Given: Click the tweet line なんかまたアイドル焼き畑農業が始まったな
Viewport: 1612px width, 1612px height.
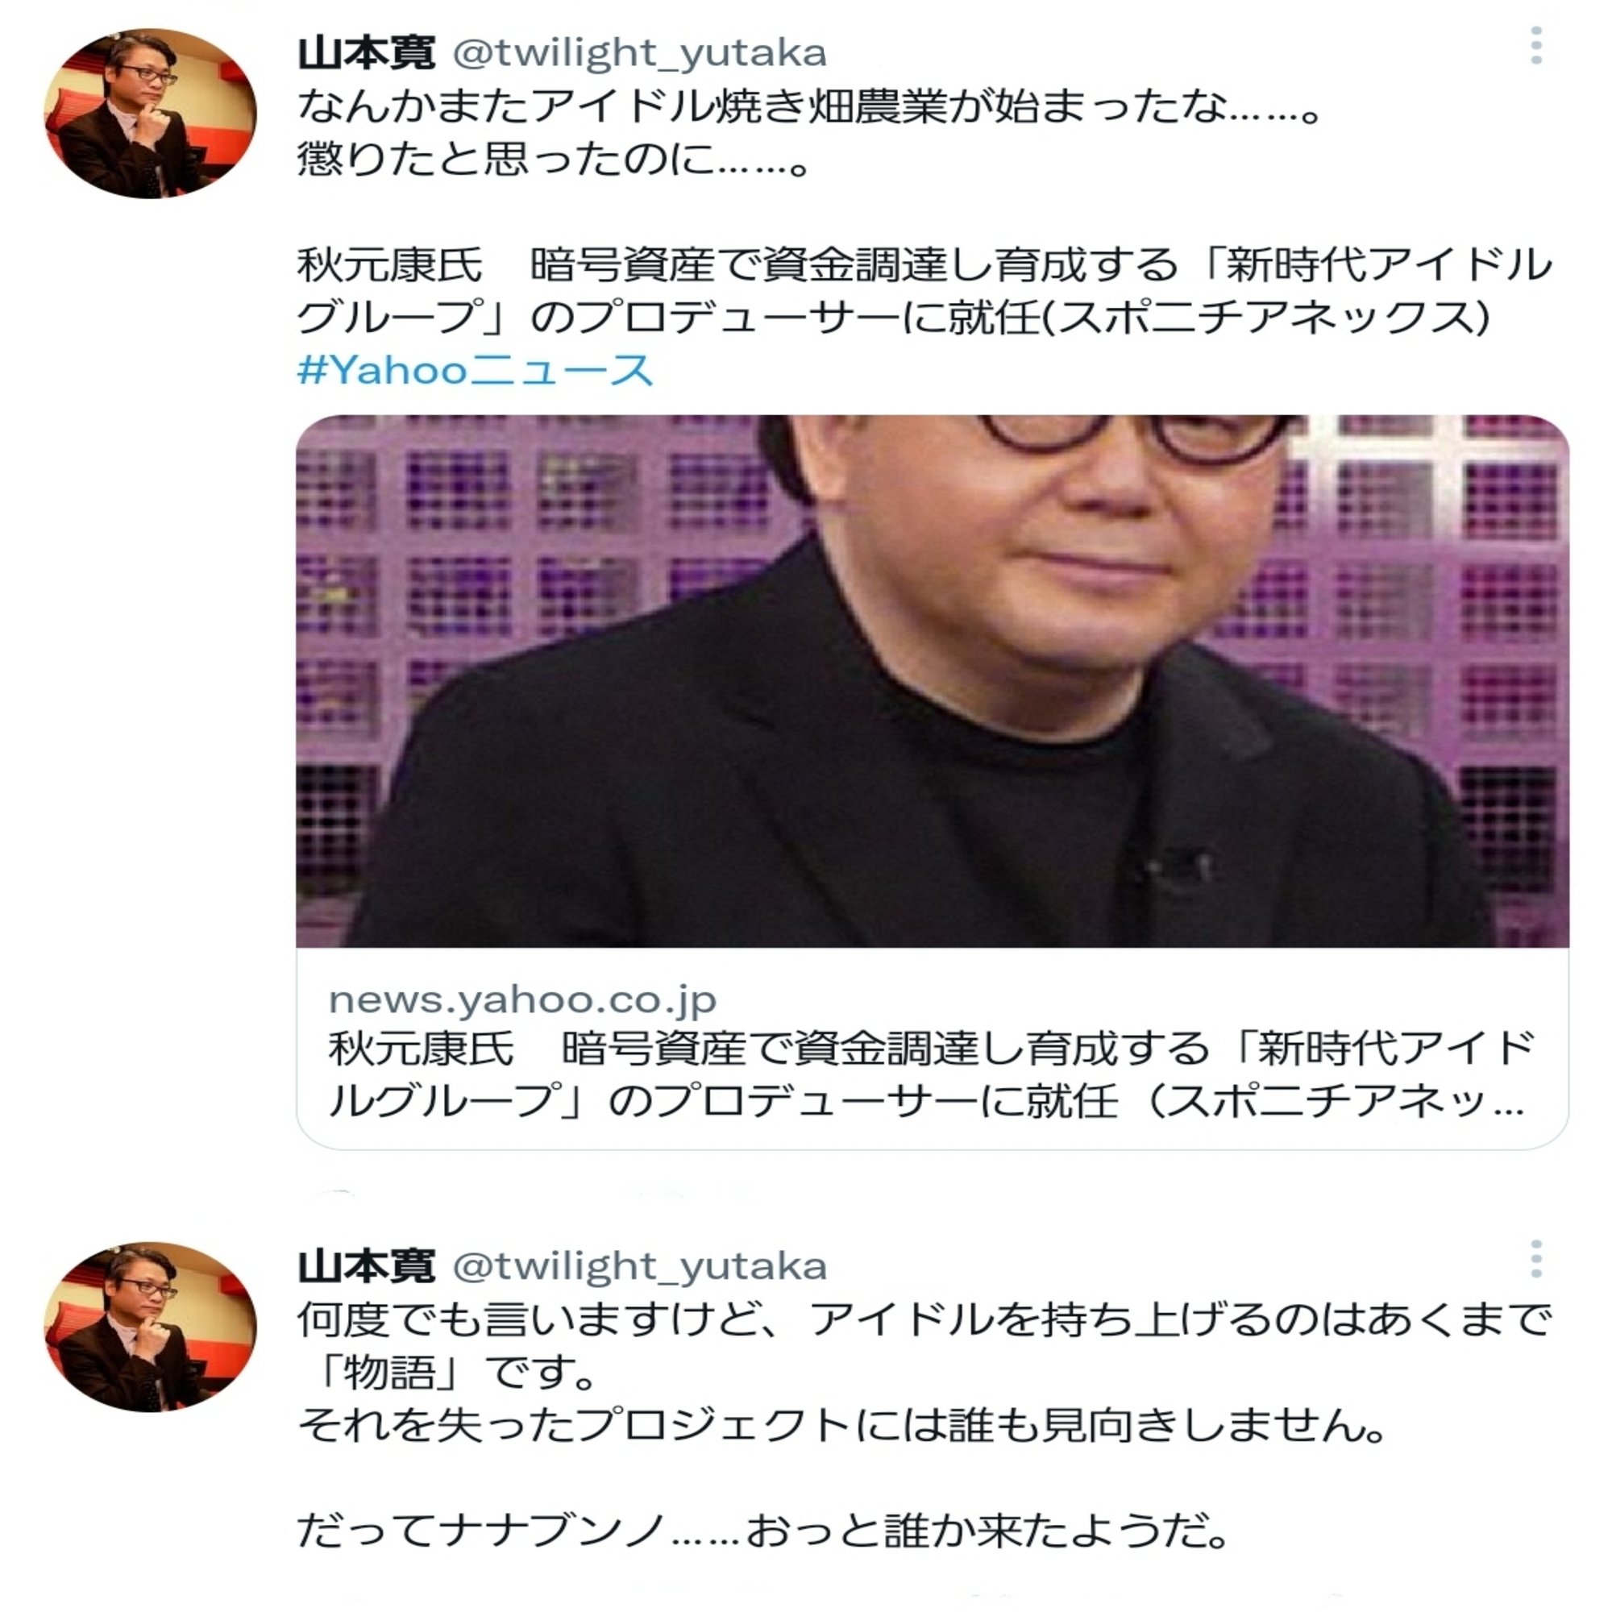Looking at the screenshot, I should click(808, 106).
